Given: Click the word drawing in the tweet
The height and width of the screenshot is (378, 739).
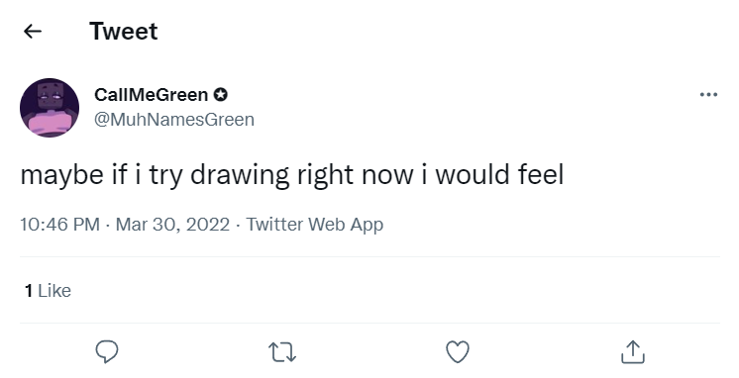Looking at the screenshot, I should pos(240,175).
